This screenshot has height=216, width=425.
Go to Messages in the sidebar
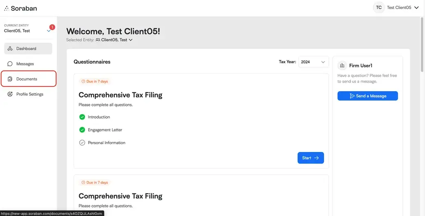coord(25,64)
